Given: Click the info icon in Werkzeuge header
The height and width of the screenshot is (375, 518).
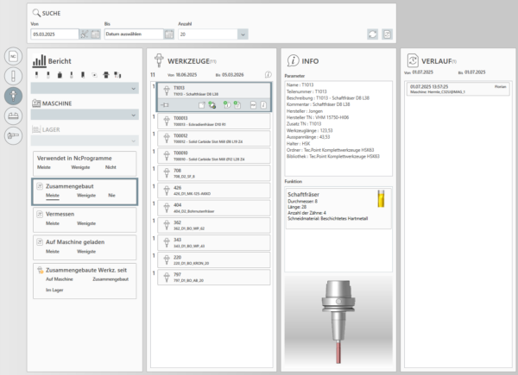Looking at the screenshot, I should [x=268, y=75].
